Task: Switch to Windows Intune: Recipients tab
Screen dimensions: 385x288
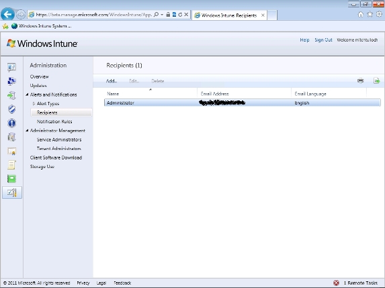Action: pos(229,15)
